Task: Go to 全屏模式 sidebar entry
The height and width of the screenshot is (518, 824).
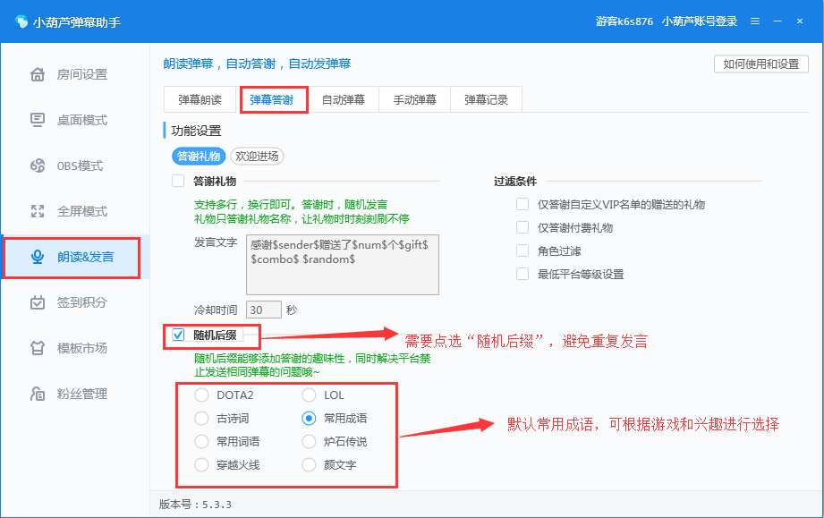Action: (x=75, y=211)
